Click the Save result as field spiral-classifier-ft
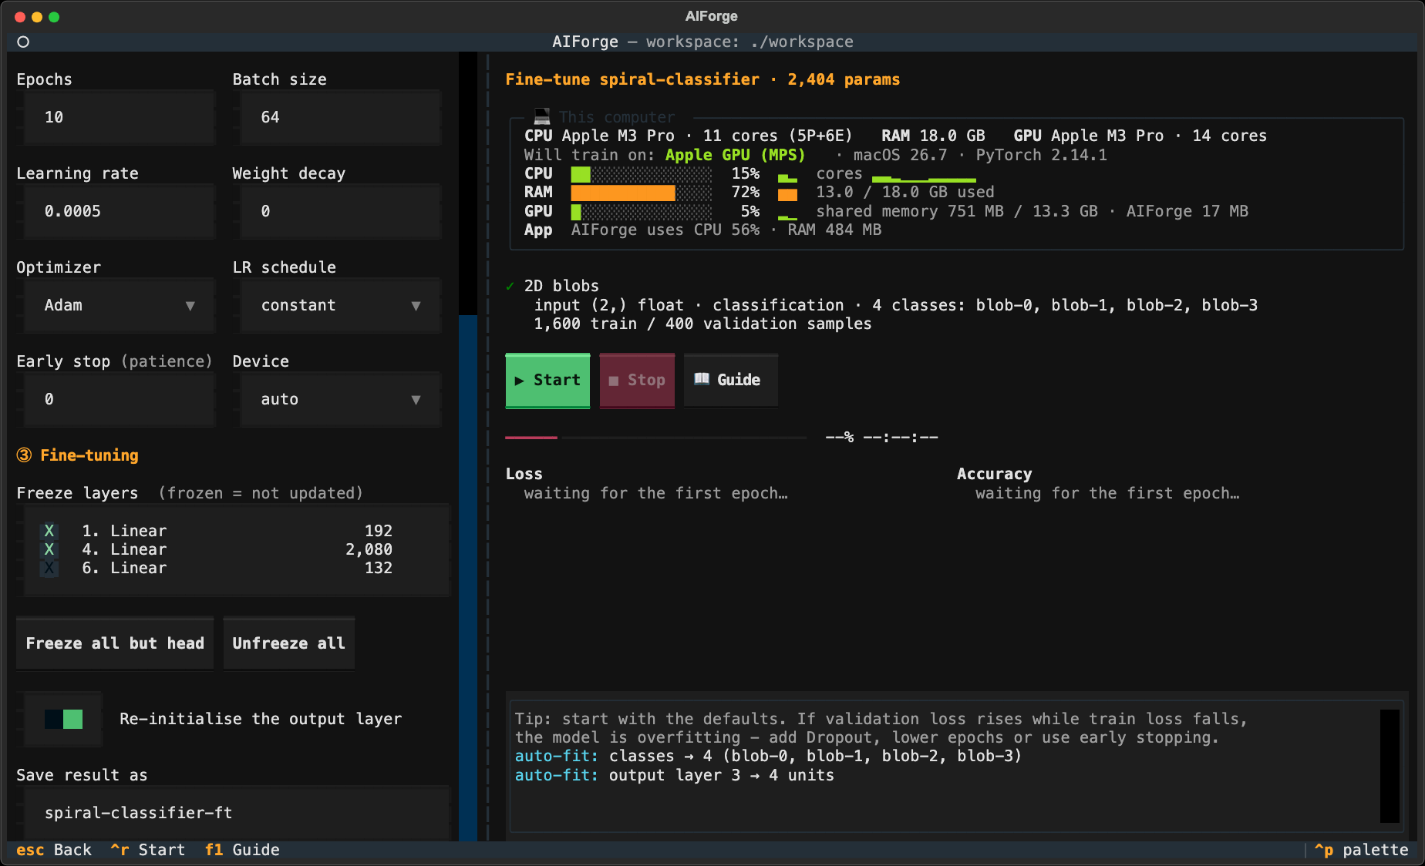Image resolution: width=1425 pixels, height=866 pixels. tap(237, 813)
